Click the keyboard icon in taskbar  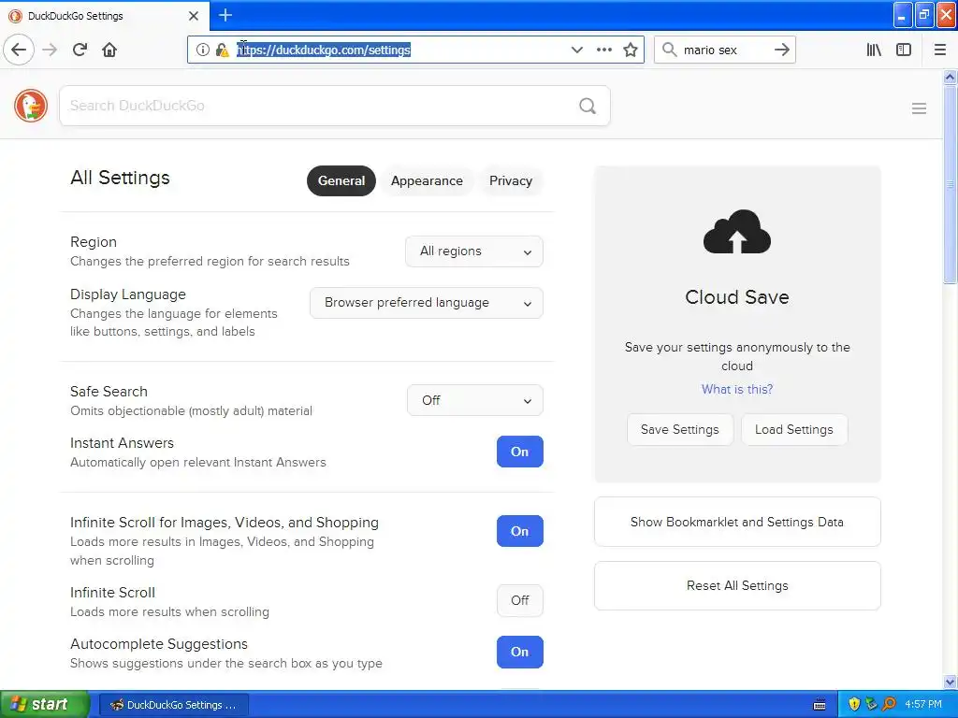[820, 705]
